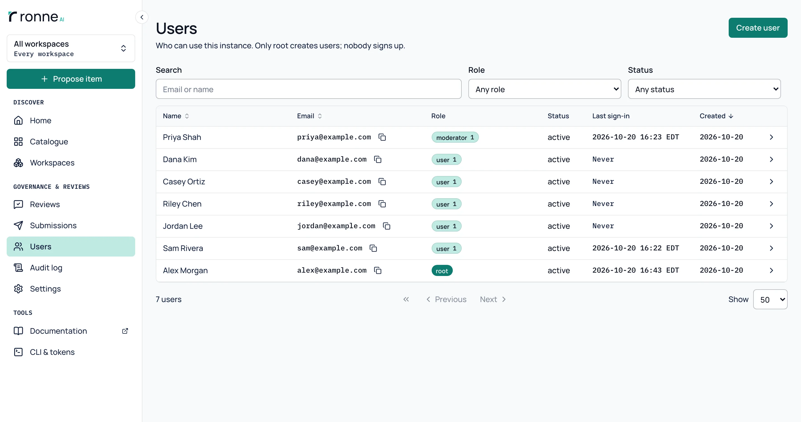Viewport: 801px width, 422px height.
Task: Navigate to Workspaces in the sidebar
Action: tap(71, 163)
